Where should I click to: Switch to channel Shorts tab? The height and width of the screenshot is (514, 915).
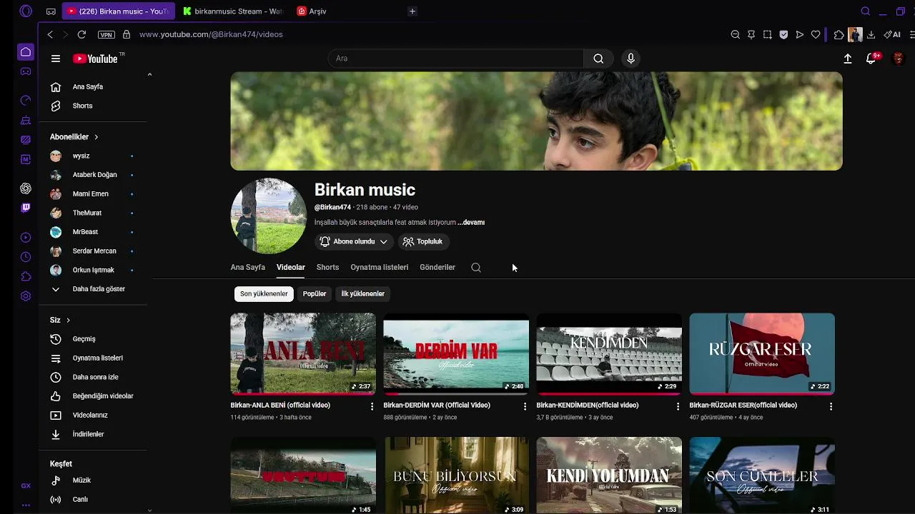pyautogui.click(x=327, y=267)
